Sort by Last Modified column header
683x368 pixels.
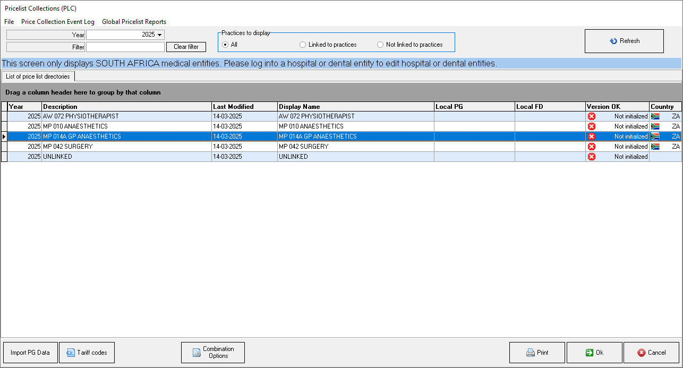pyautogui.click(x=244, y=107)
